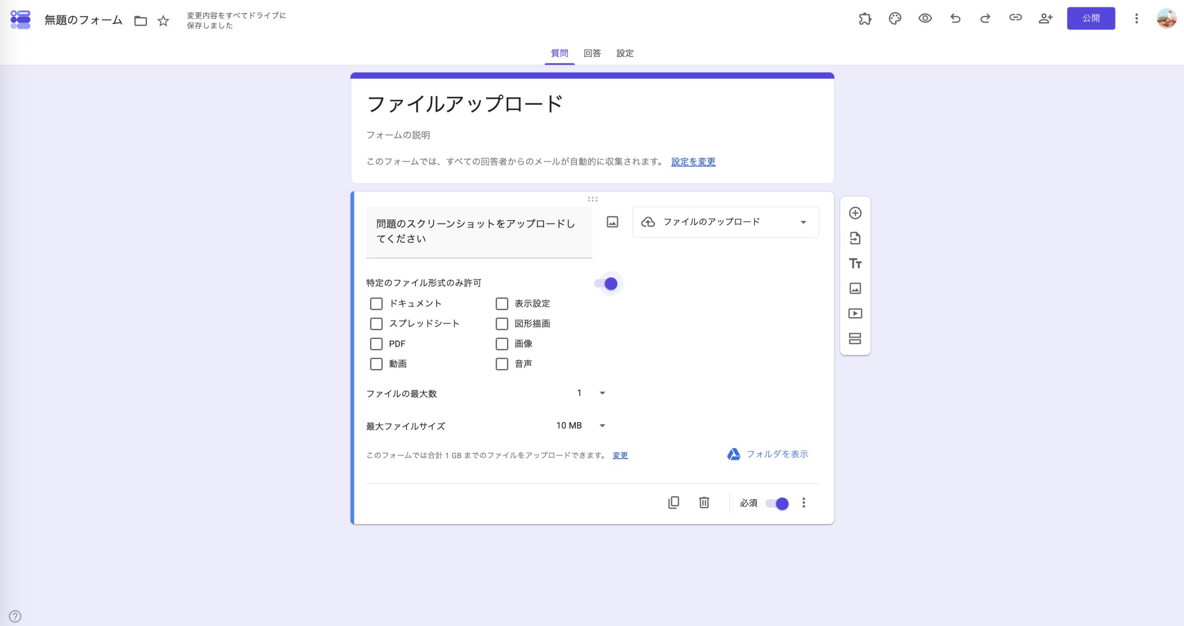This screenshot has width=1184, height=626.
Task: Open the add-ons puzzle icon
Action: pos(865,18)
